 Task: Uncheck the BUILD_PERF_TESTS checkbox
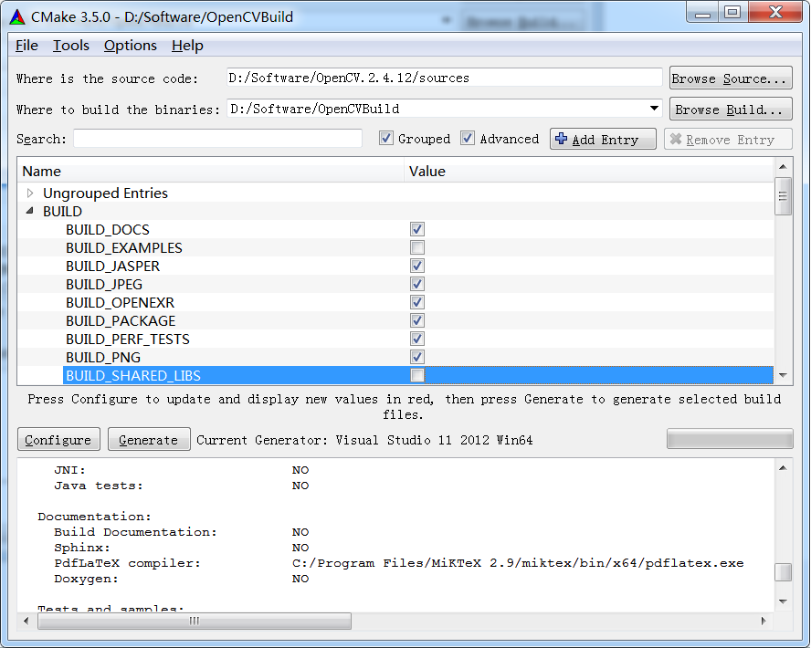[417, 339]
